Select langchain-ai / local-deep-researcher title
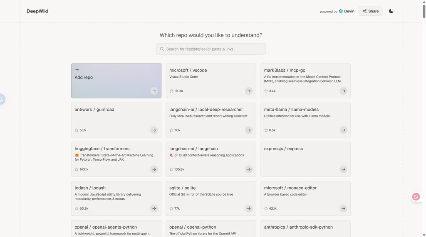The height and width of the screenshot is (237, 426). (206, 110)
